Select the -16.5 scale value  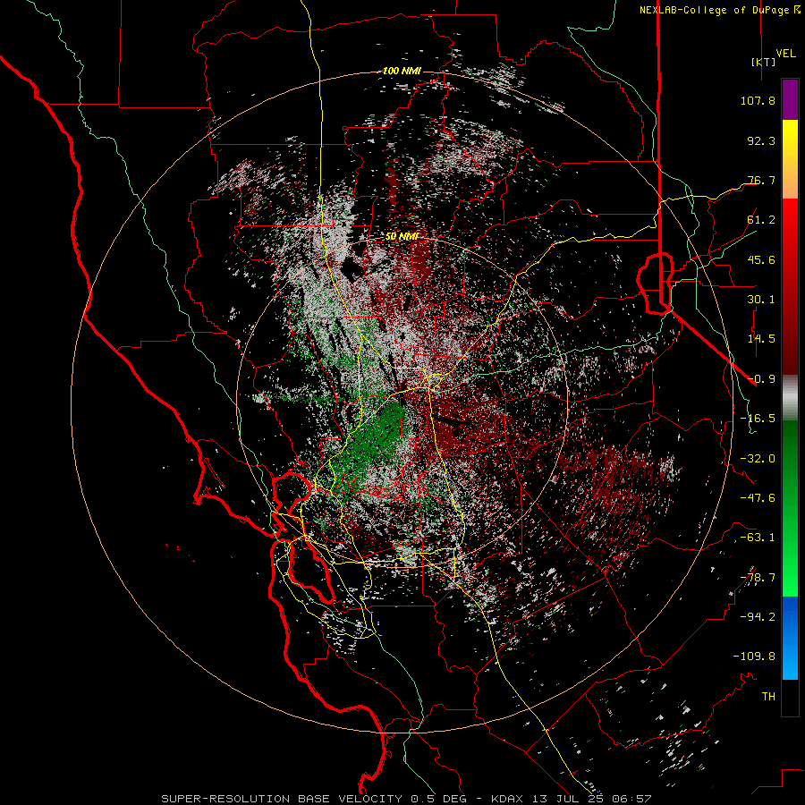click(x=758, y=419)
